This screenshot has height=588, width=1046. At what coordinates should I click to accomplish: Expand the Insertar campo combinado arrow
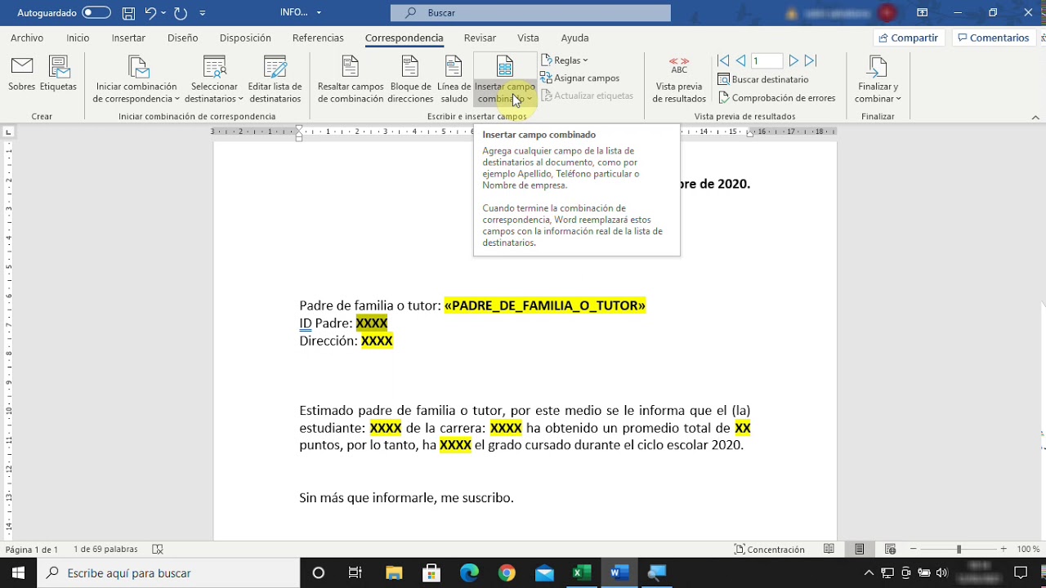(x=530, y=99)
